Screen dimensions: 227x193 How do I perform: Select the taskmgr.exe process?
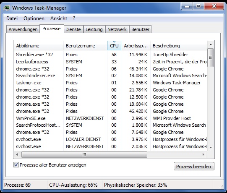pyautogui.click(x=110, y=83)
